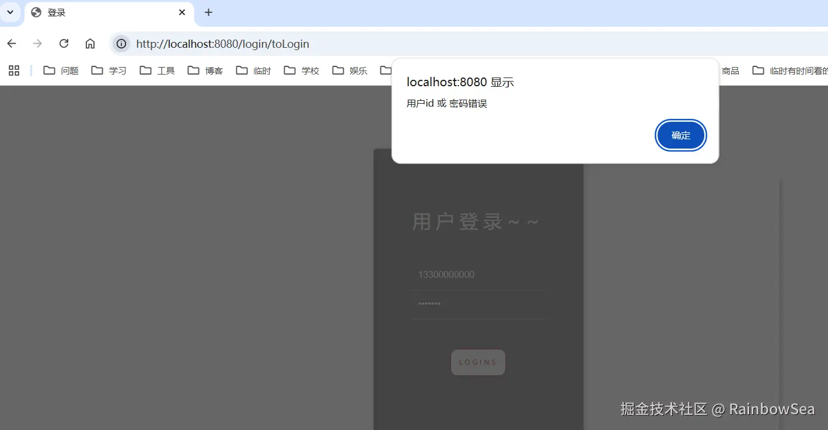The height and width of the screenshot is (430, 828).
Task: Click the localhost:8080 显示 dialog title
Action: [x=460, y=82]
